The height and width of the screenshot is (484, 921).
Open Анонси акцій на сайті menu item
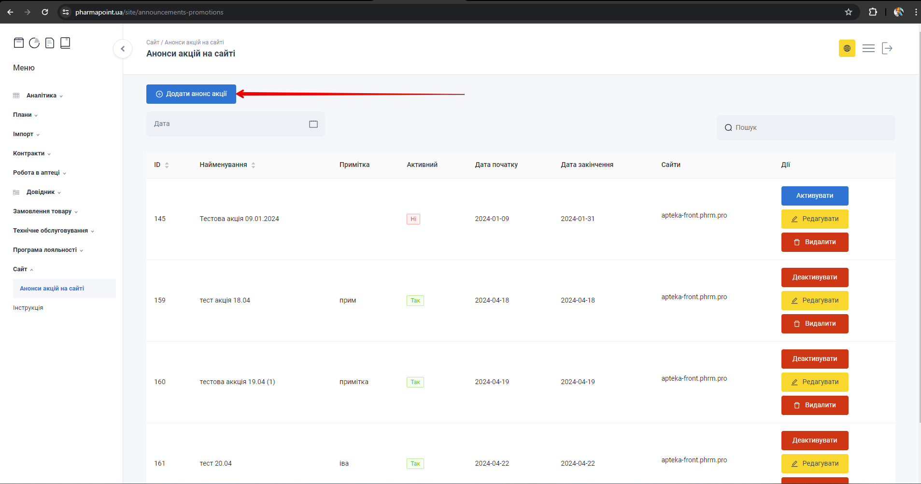52,289
